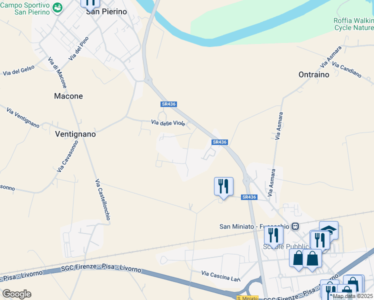Select the Campo Sportivo San Pierino stadium icon

57,7
